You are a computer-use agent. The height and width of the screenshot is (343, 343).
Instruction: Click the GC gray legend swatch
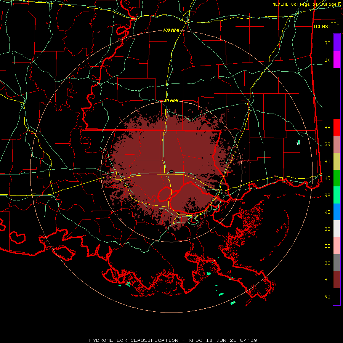[337, 263]
